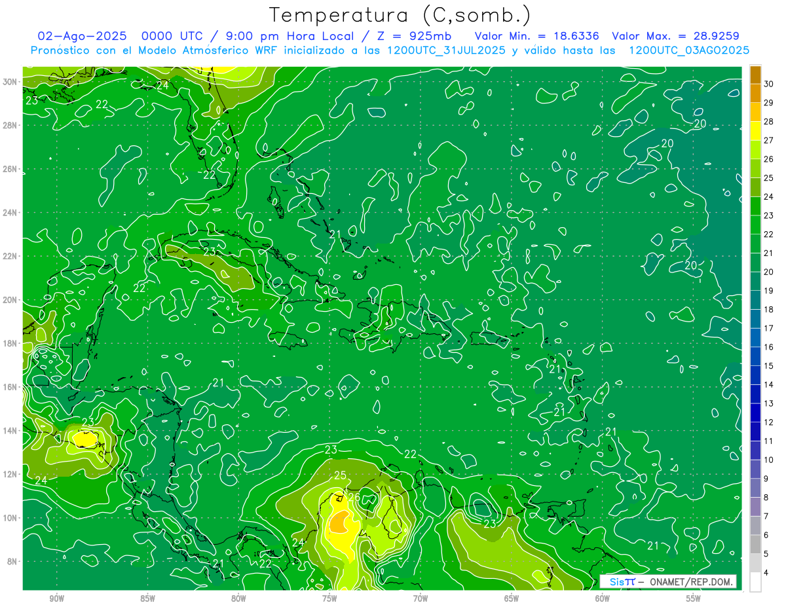Image resolution: width=786 pixels, height=607 pixels.
Task: Click the color scale label '18'
Action: 769,309
